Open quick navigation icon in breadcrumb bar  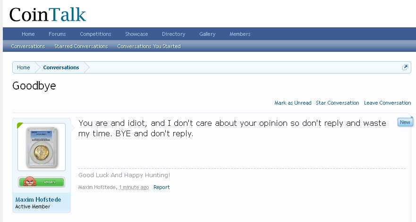pos(405,67)
